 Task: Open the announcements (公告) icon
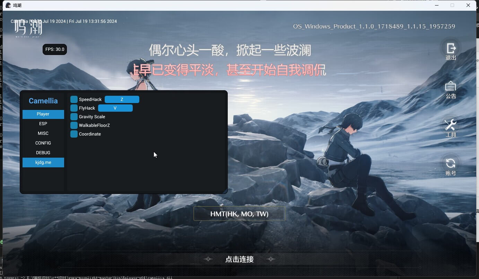451,87
